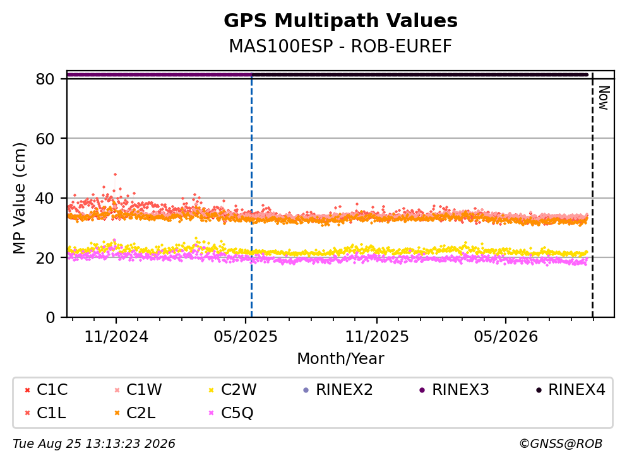627x463 pixels.
Task: Click the C1L legend marker
Action: [x=27, y=413]
